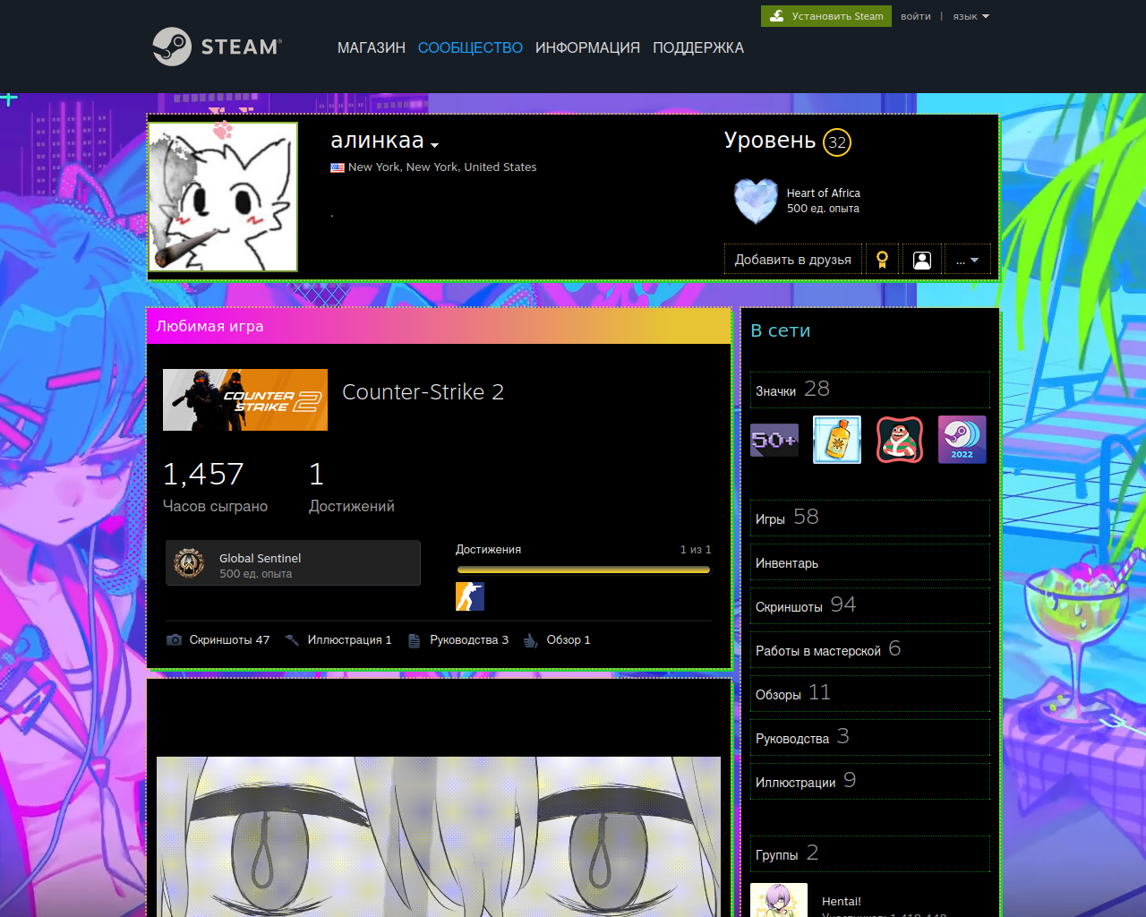The image size is (1146, 917).
Task: Click the Global Sentinel badge icon
Action: point(189,563)
